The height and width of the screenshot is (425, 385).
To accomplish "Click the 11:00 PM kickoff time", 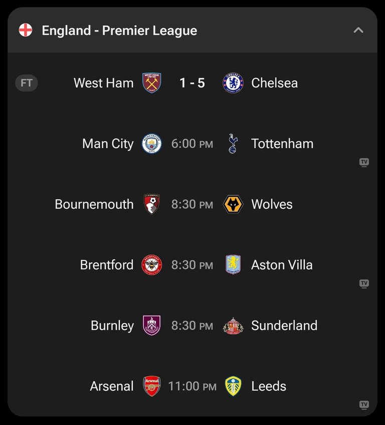I will pos(192,386).
